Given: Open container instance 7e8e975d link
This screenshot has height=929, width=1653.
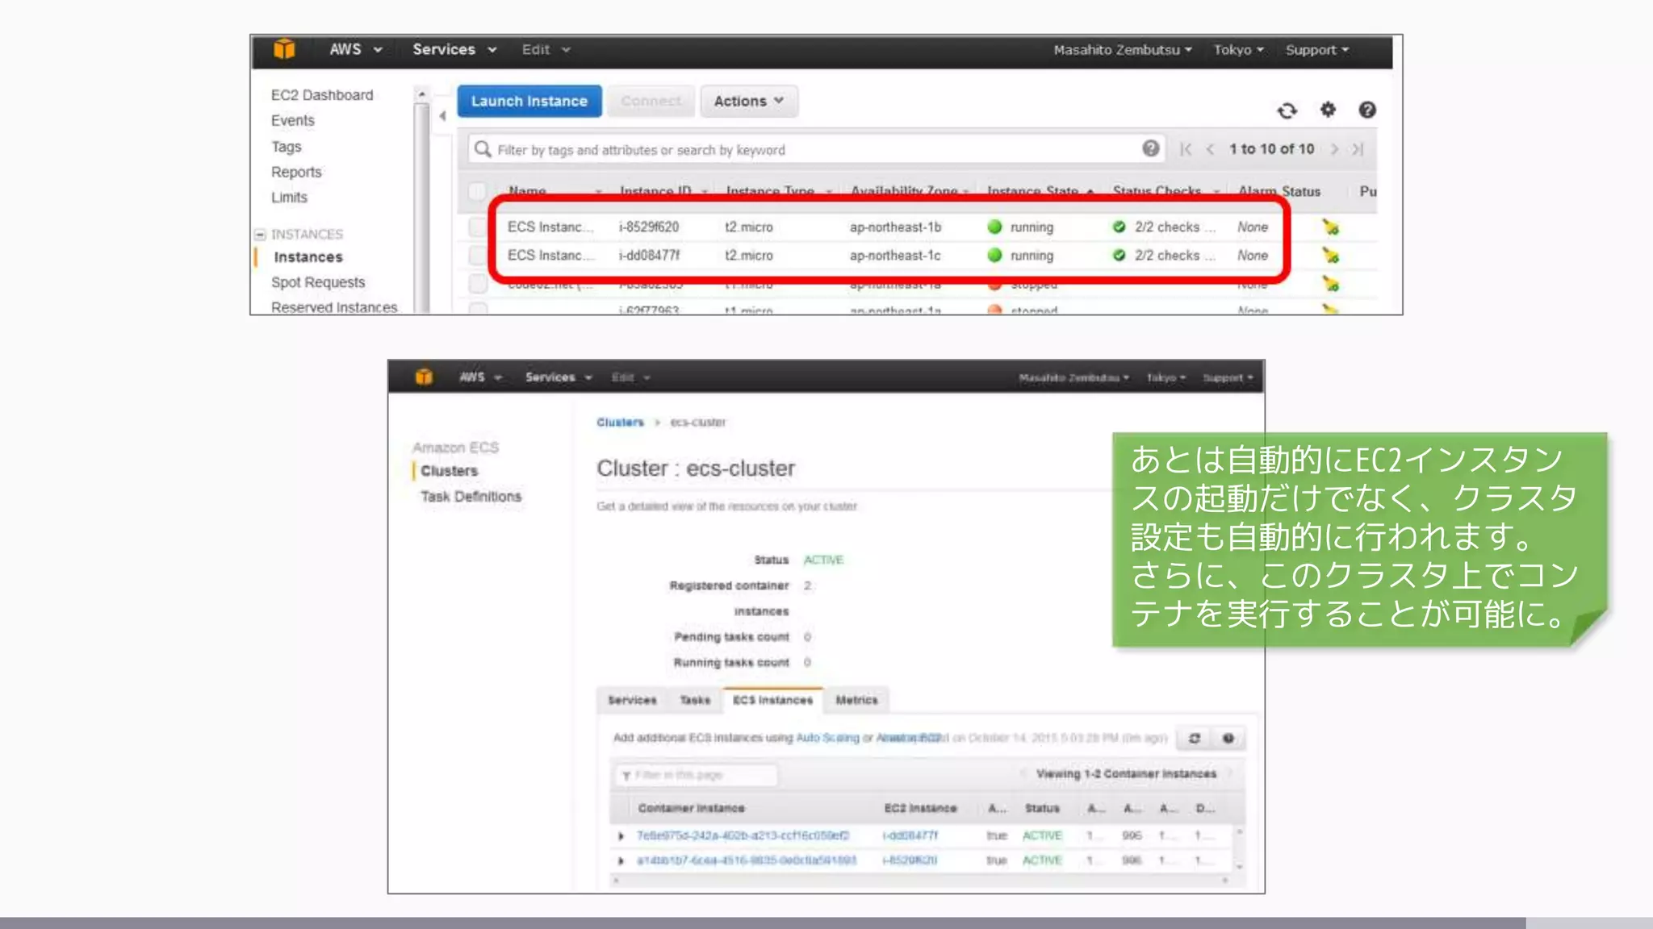Looking at the screenshot, I should (x=743, y=836).
